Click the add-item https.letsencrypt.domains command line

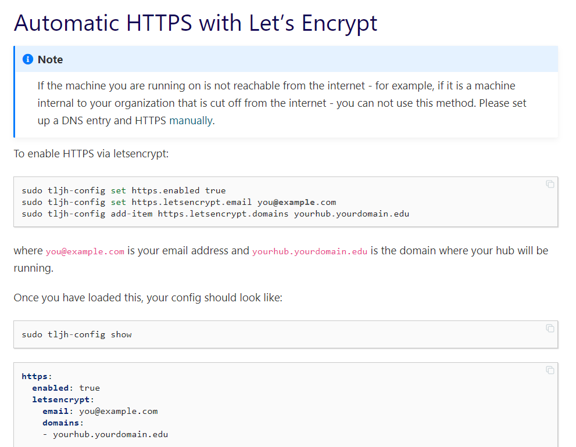click(x=215, y=214)
